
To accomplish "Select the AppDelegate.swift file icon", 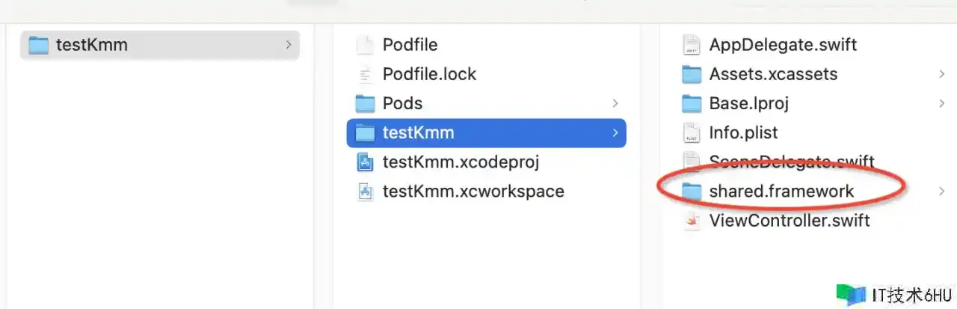I will (692, 45).
